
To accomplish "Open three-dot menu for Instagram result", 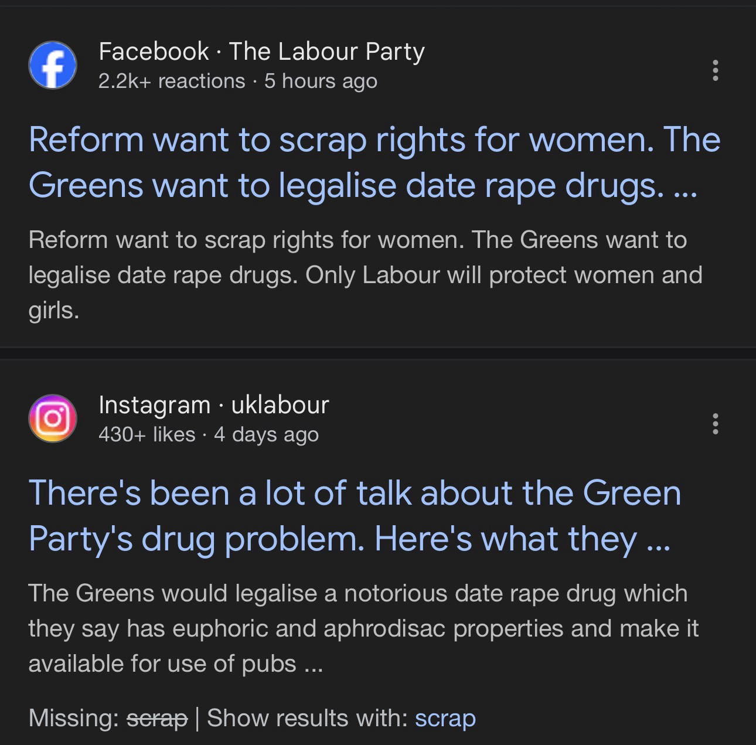I will 714,423.
